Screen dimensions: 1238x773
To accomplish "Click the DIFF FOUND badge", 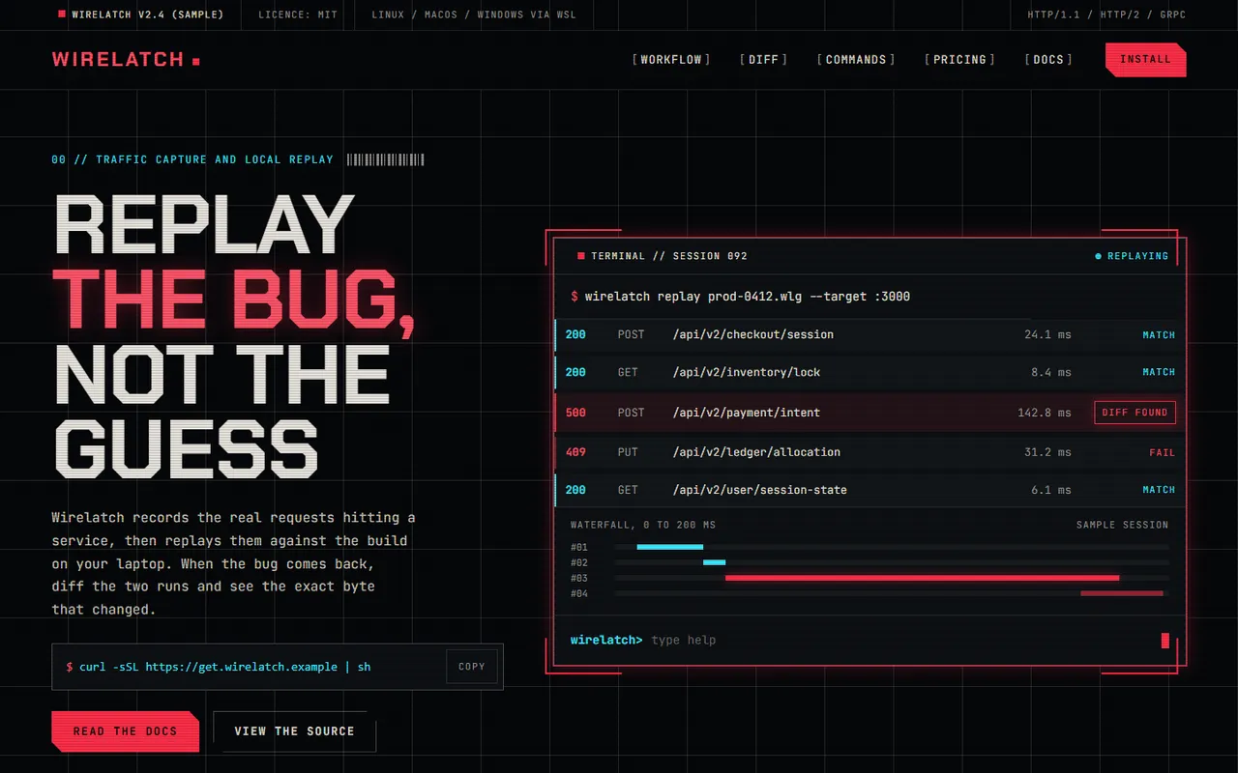I will click(x=1135, y=413).
